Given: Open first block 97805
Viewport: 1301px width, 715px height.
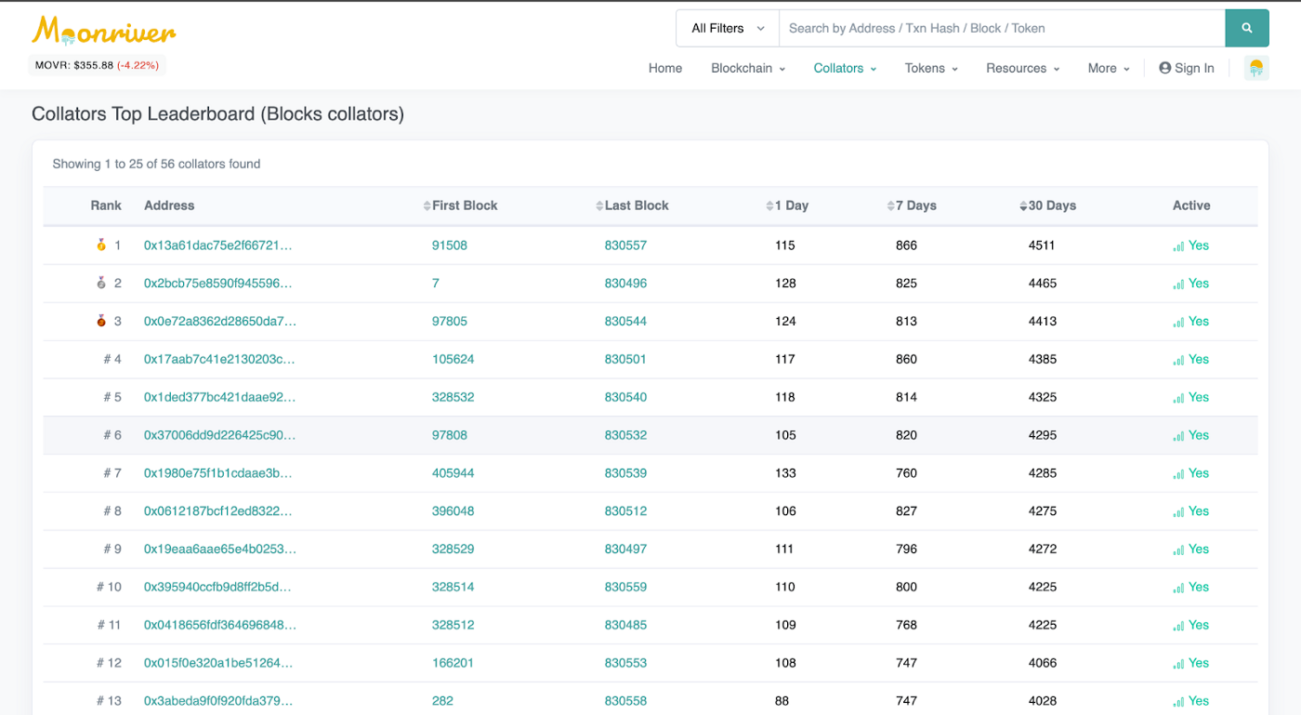Looking at the screenshot, I should point(450,321).
